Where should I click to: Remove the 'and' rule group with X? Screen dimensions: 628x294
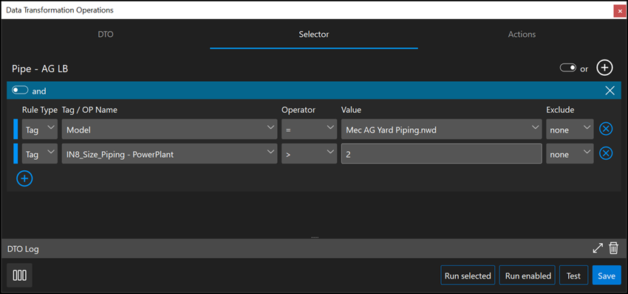[x=610, y=91]
